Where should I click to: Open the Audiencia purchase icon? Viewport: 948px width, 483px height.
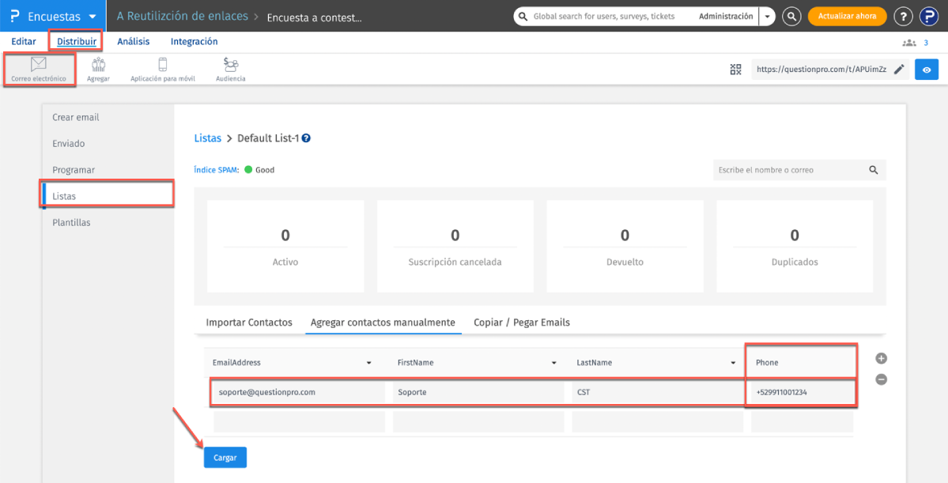pos(230,66)
